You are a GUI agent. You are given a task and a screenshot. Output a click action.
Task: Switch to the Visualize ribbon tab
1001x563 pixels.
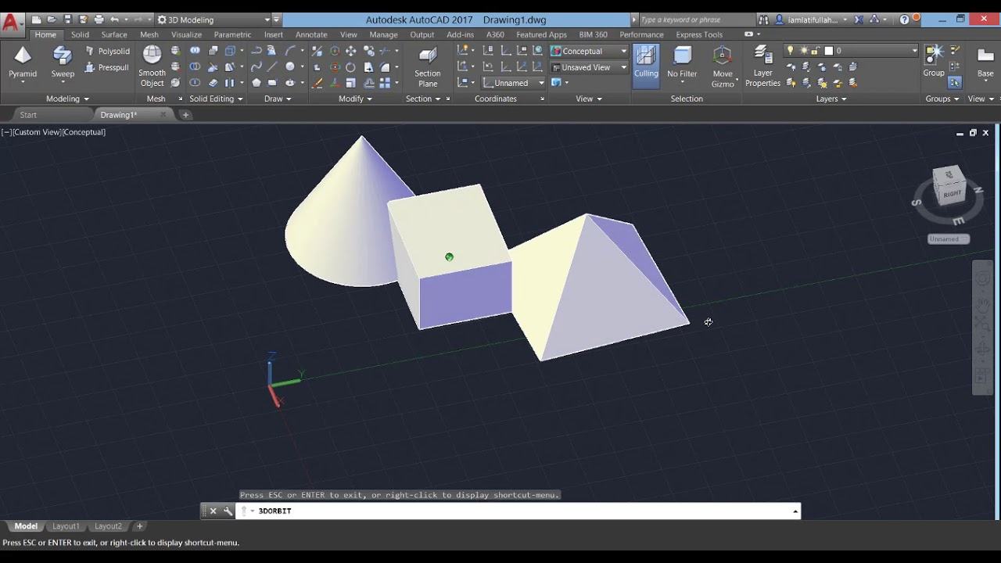click(x=186, y=34)
